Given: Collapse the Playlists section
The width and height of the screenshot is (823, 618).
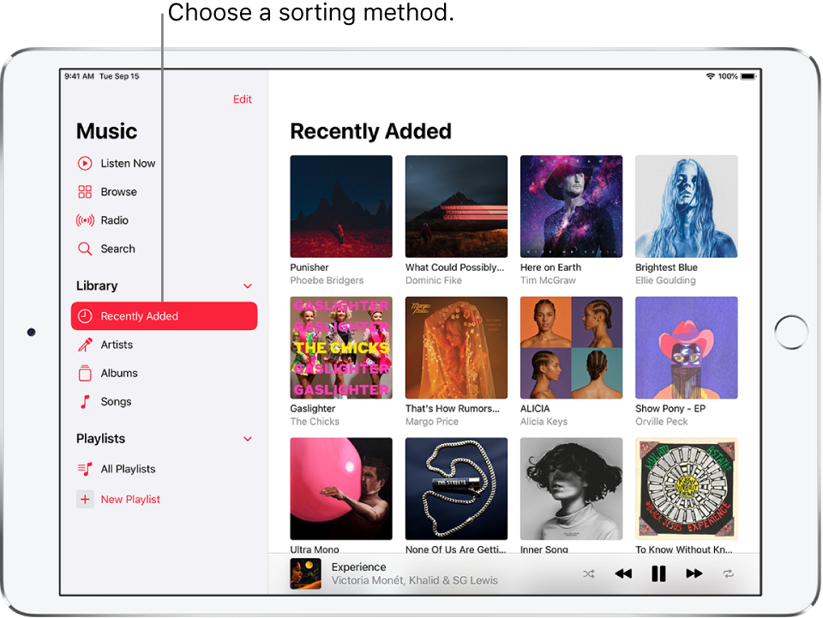Looking at the screenshot, I should click(248, 438).
